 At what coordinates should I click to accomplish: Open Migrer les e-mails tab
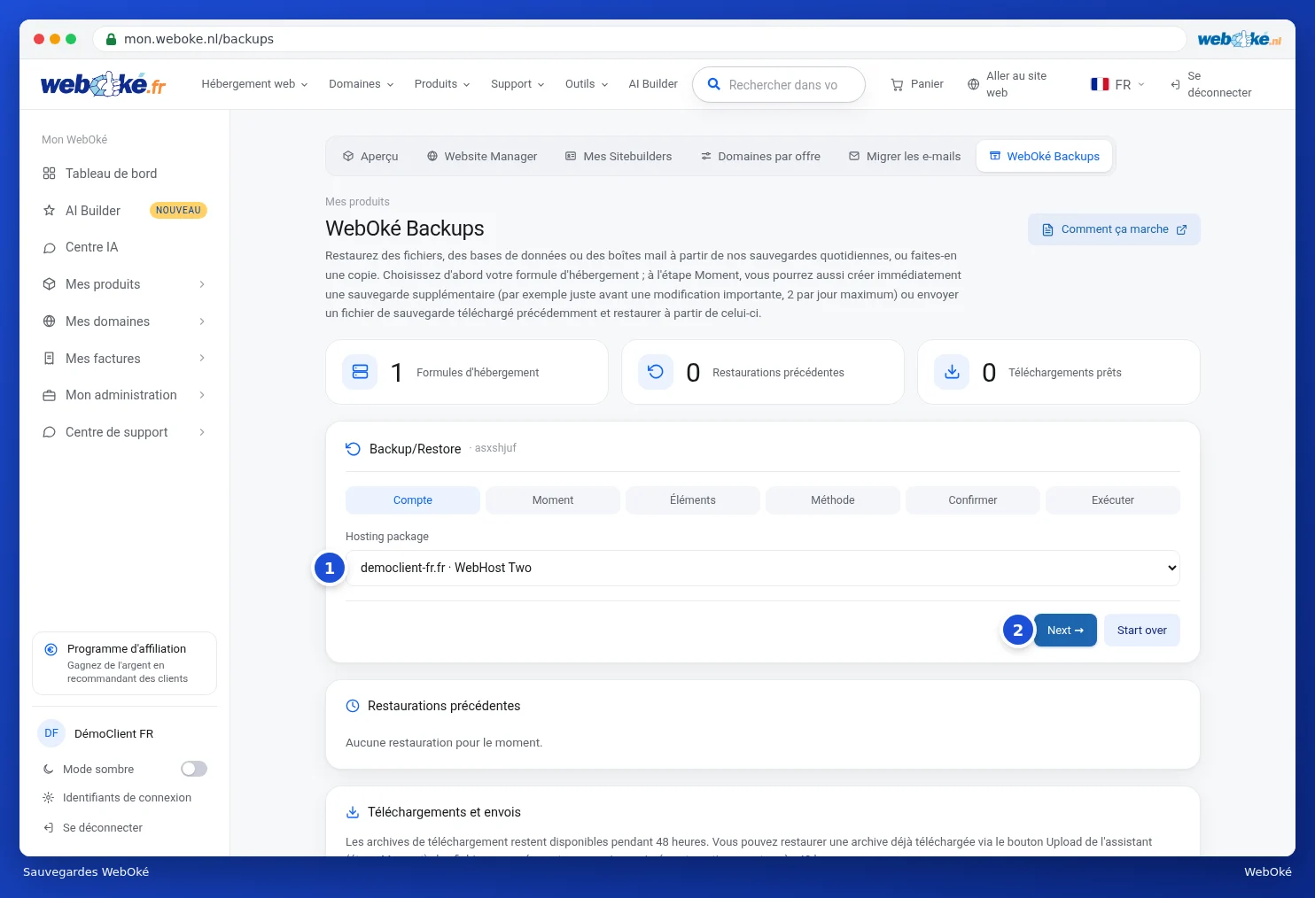point(905,157)
